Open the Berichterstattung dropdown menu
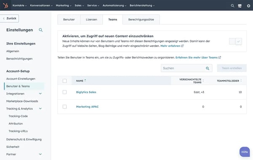 (x=142, y=5)
